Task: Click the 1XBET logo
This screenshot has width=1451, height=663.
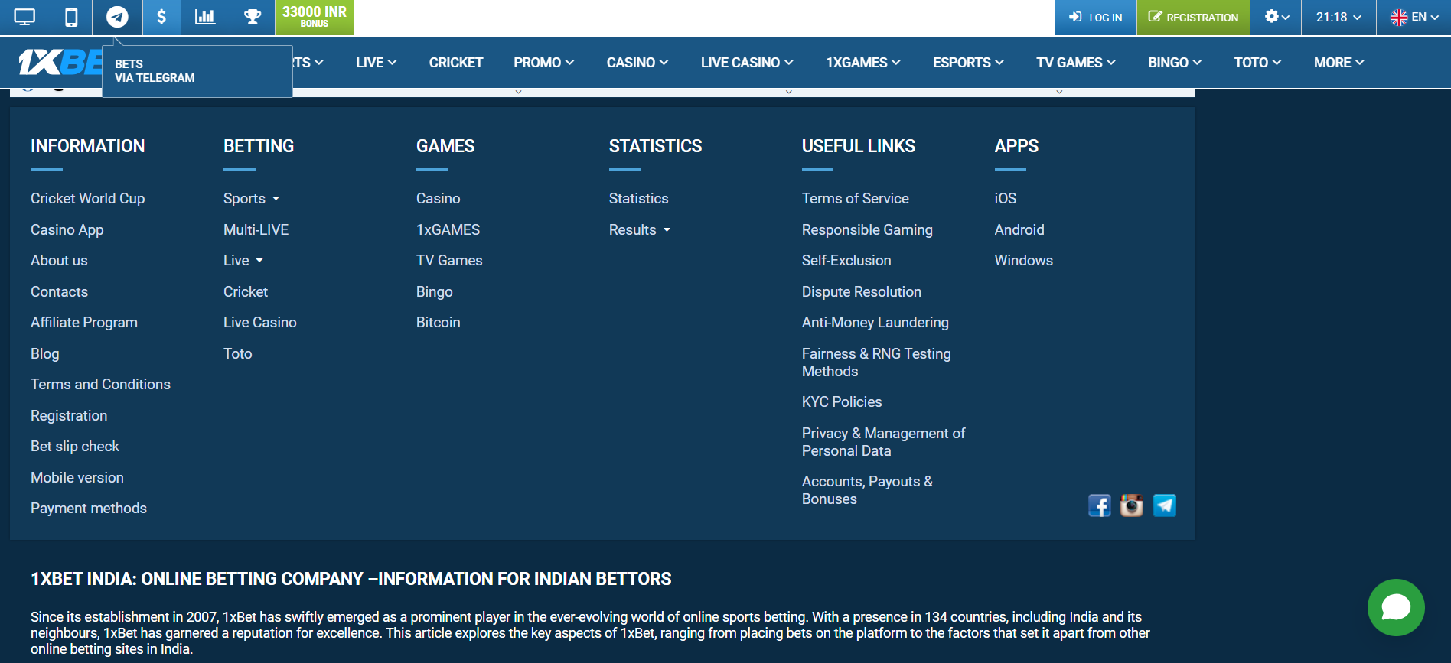Action: click(60, 62)
